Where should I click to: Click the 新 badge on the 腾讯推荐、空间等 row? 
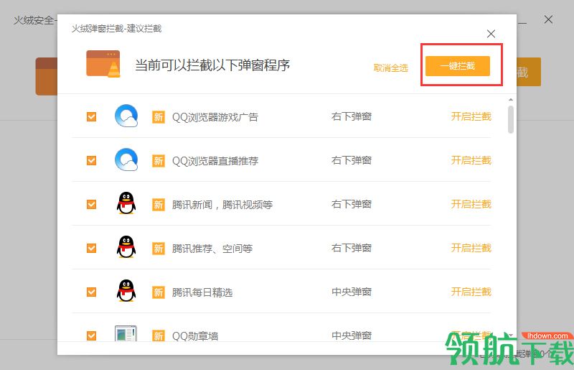tap(158, 249)
